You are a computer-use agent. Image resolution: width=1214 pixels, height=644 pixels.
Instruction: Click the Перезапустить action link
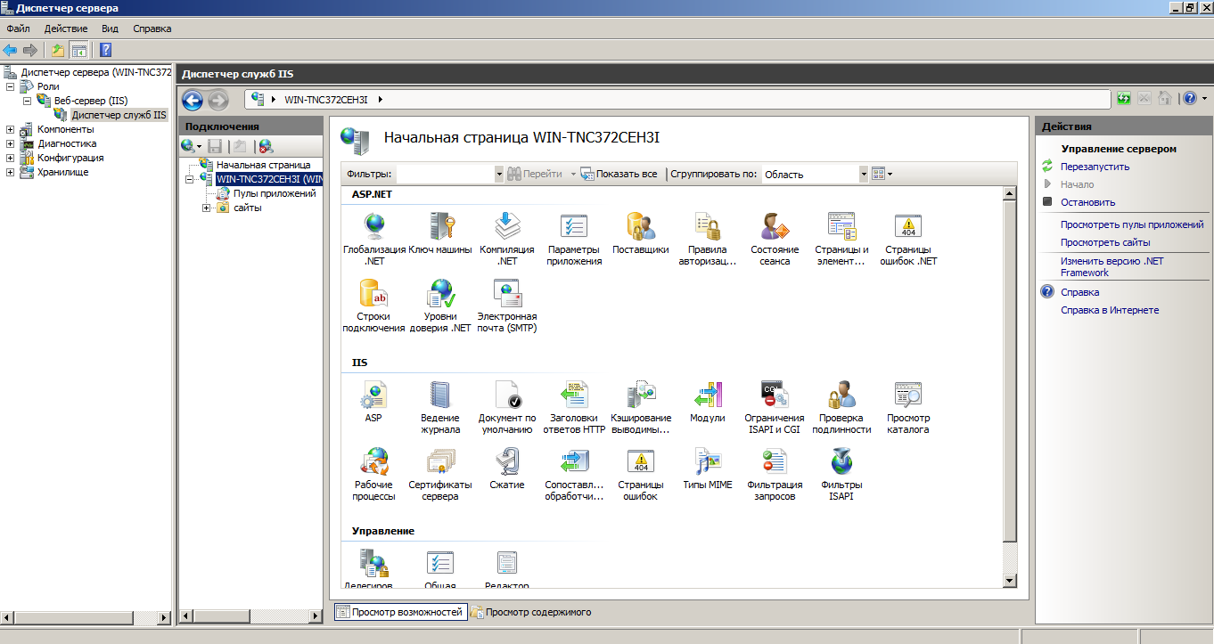tap(1095, 167)
